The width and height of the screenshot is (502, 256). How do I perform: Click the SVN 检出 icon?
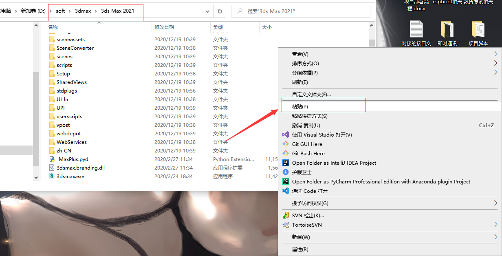click(x=286, y=215)
